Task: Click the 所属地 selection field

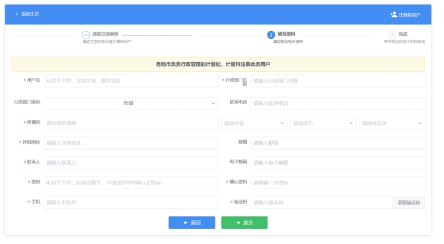Action: (131, 123)
